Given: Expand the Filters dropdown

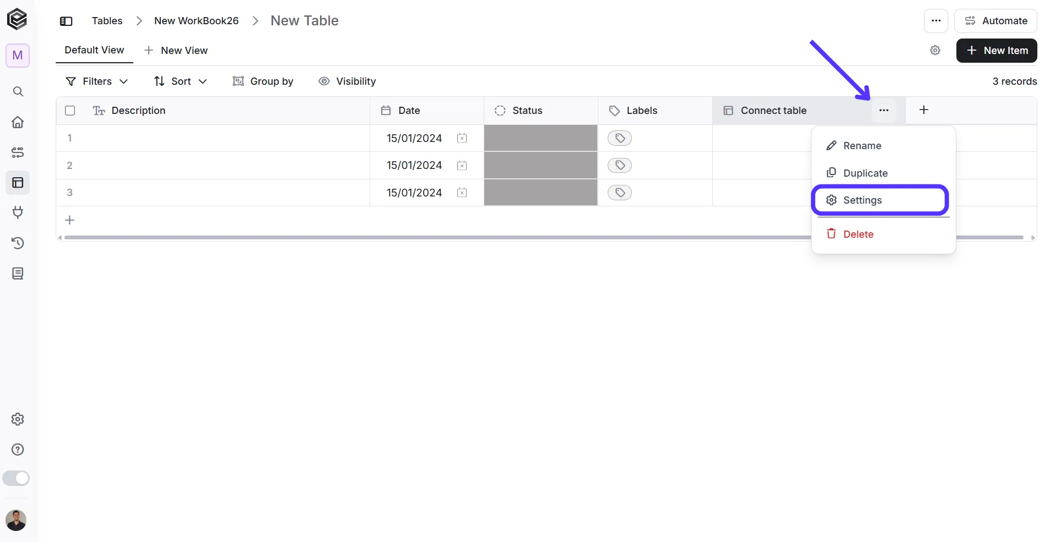Looking at the screenshot, I should pyautogui.click(x=96, y=81).
